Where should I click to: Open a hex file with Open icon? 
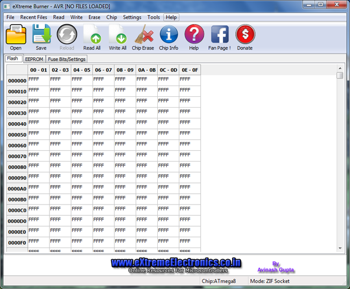pyautogui.click(x=16, y=34)
